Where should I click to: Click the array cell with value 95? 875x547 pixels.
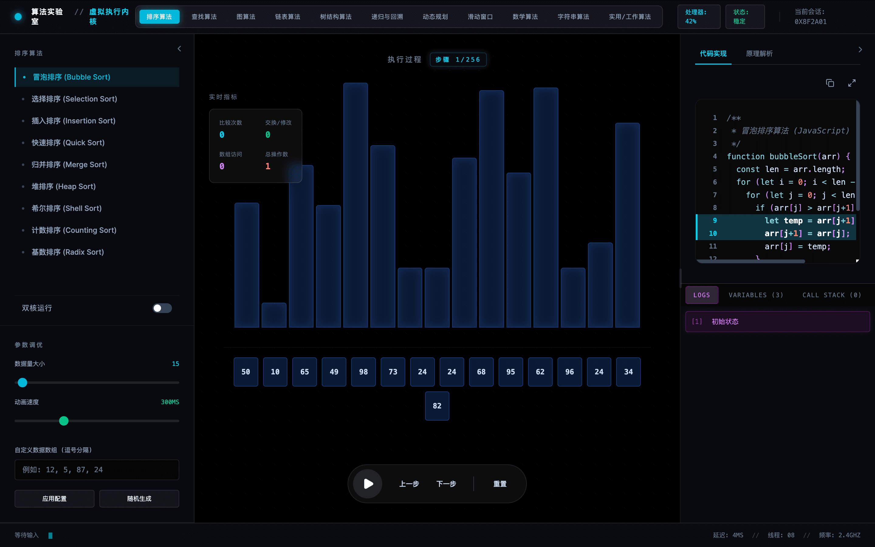tap(510, 372)
